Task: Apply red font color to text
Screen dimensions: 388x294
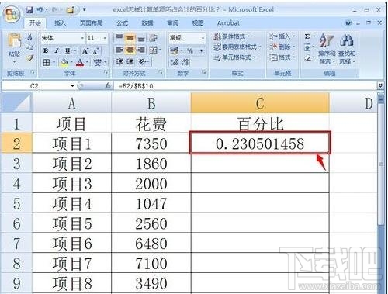Action: point(80,62)
